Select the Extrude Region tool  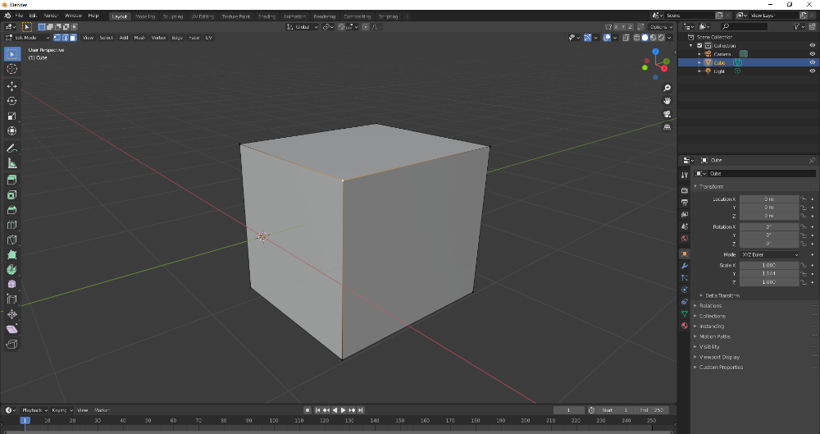[x=12, y=180]
